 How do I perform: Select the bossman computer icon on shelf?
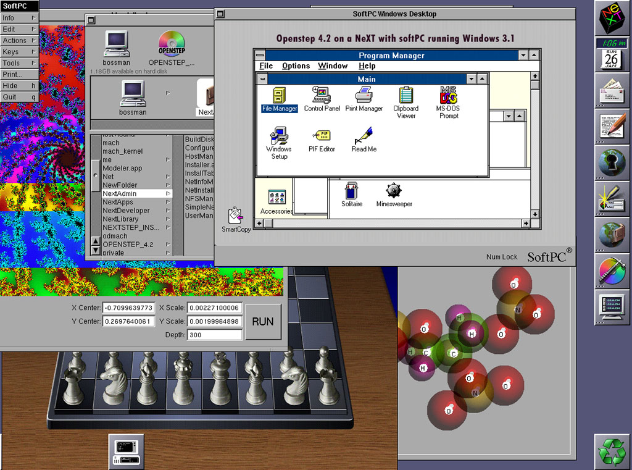117,48
